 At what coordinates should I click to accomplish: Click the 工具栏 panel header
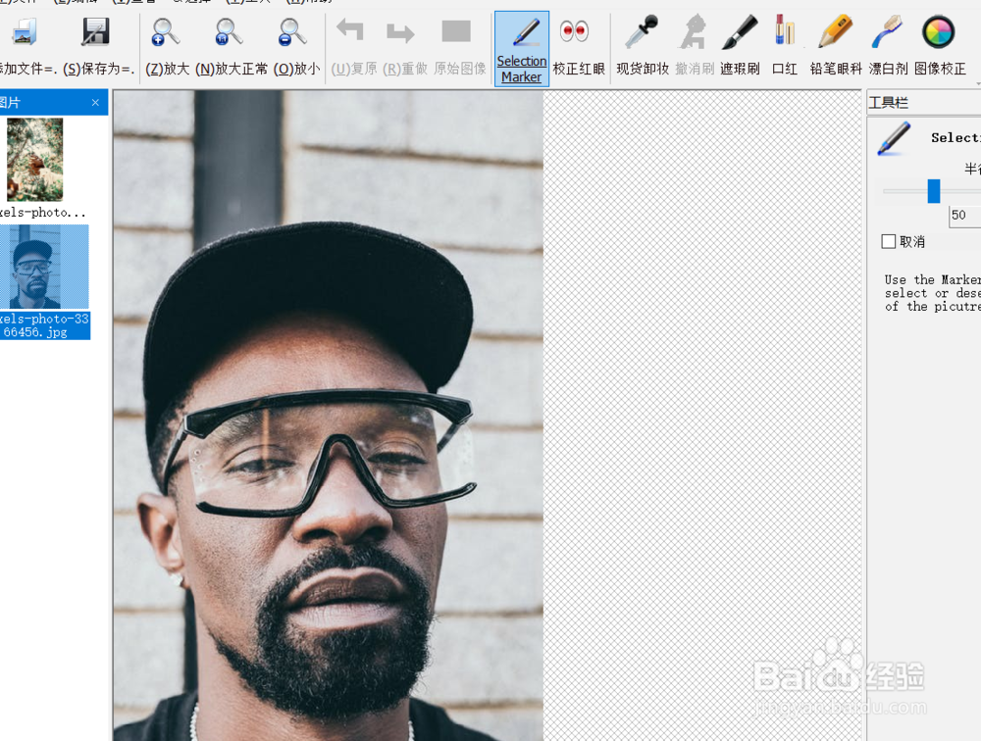coord(923,103)
